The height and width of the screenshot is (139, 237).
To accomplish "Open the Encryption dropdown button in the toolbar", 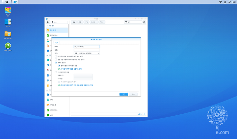I will tap(94, 22).
